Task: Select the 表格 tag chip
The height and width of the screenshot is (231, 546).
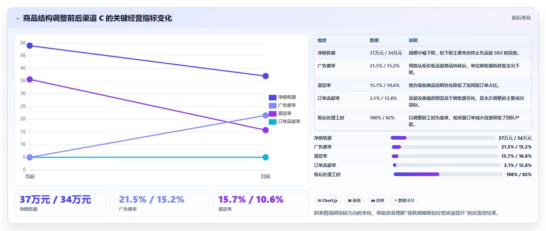Action: 354,200
